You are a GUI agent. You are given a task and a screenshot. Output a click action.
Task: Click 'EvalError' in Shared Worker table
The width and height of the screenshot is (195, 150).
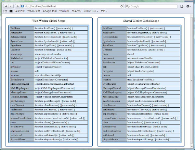pyautogui.click(x=114, y=28)
